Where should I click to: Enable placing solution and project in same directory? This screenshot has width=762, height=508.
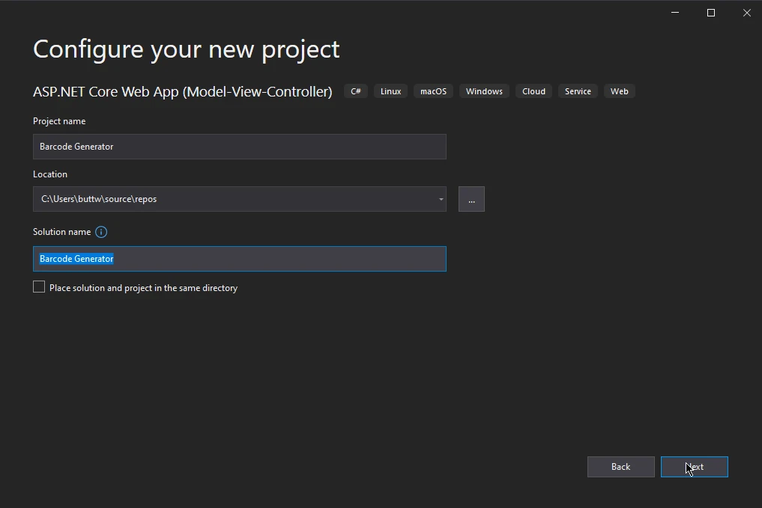click(x=39, y=287)
